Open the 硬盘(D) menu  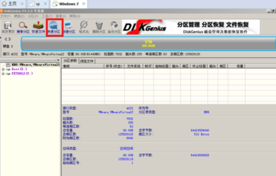(19, 16)
